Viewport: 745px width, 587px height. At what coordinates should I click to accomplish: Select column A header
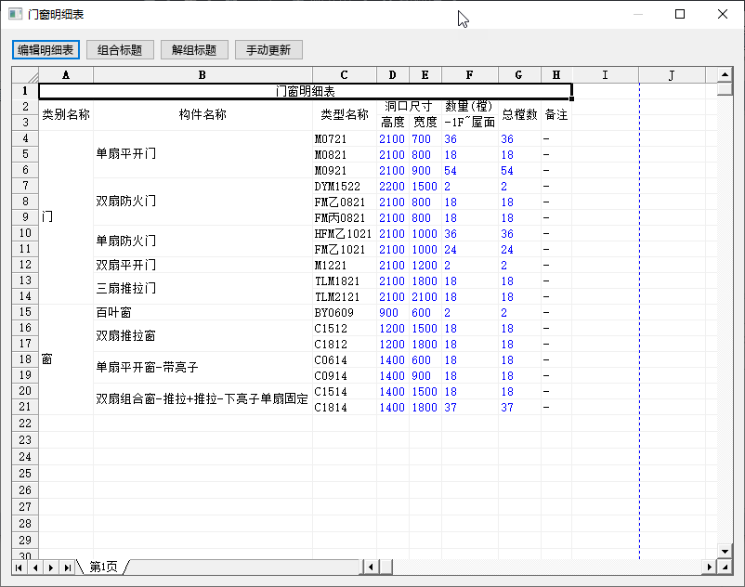click(x=66, y=75)
